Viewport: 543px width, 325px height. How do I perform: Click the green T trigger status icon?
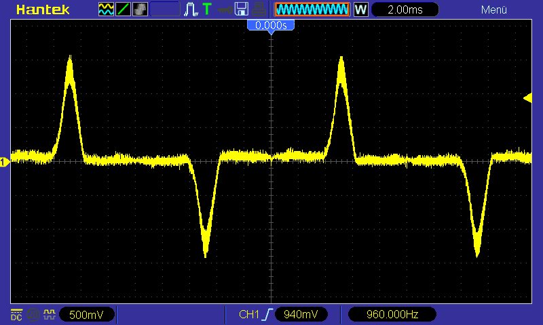[207, 9]
